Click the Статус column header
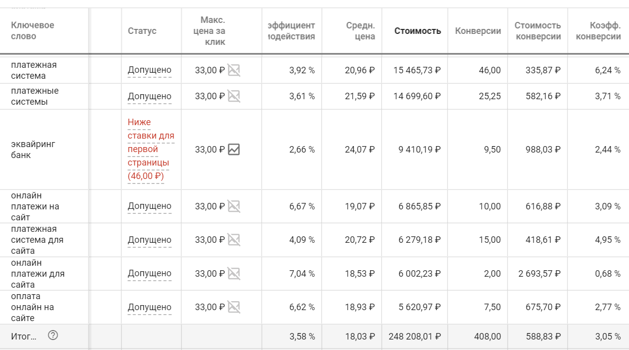Viewport: 629px width, 350px height. 142,31
